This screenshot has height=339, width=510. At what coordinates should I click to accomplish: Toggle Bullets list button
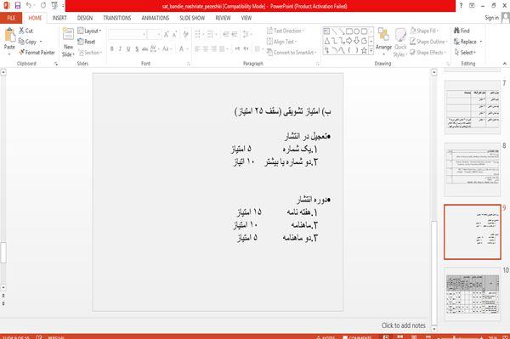198,34
